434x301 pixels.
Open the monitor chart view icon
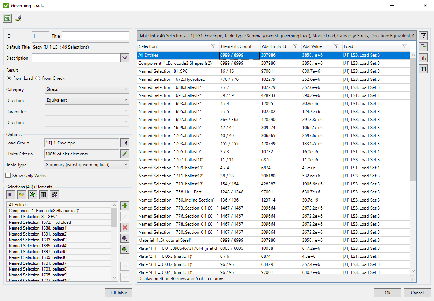click(423, 35)
